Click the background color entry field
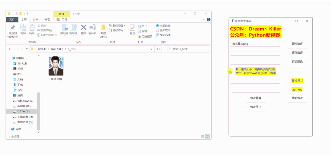This screenshot has width=332, height=155. [x=256, y=62]
